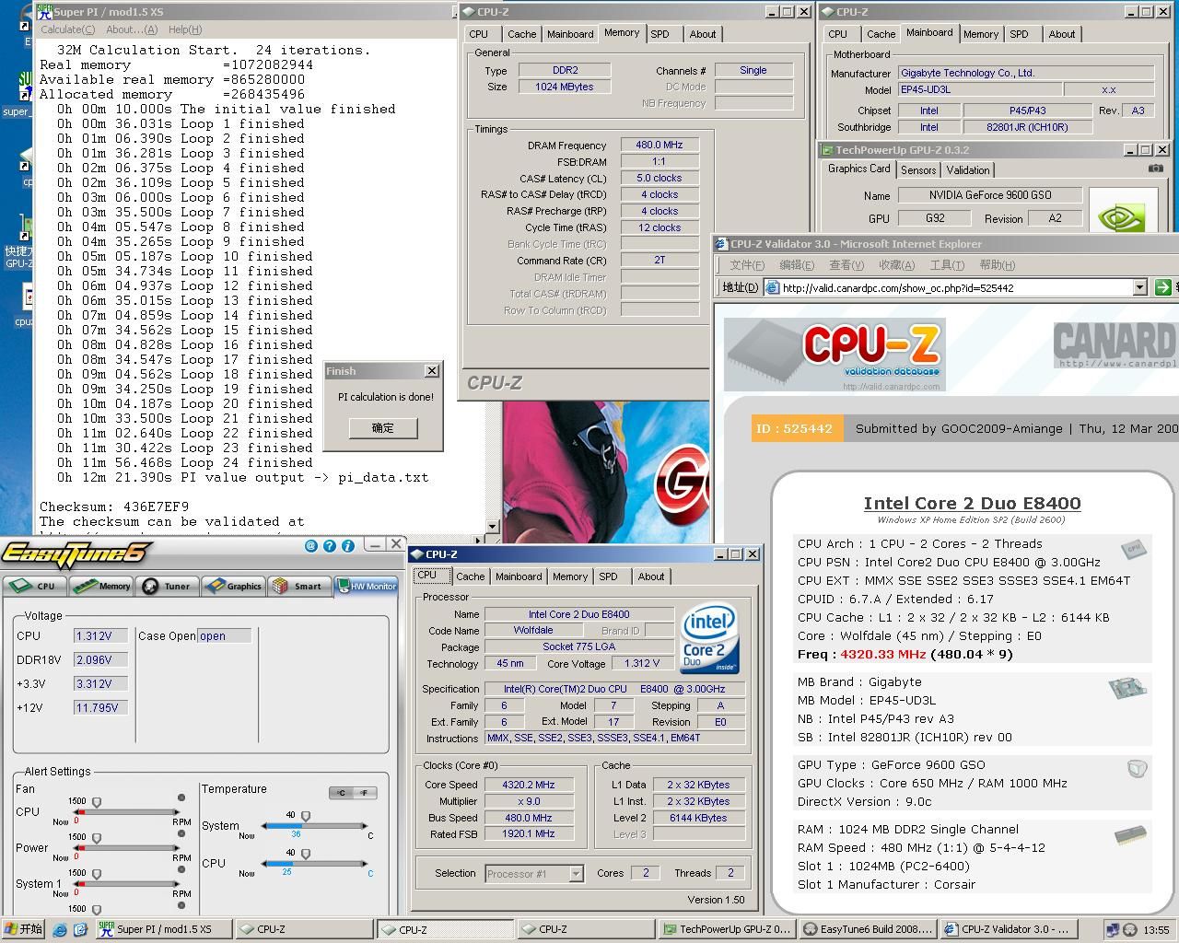Open the EasyTune6 Tuner tab
The image size is (1179, 943).
[168, 586]
